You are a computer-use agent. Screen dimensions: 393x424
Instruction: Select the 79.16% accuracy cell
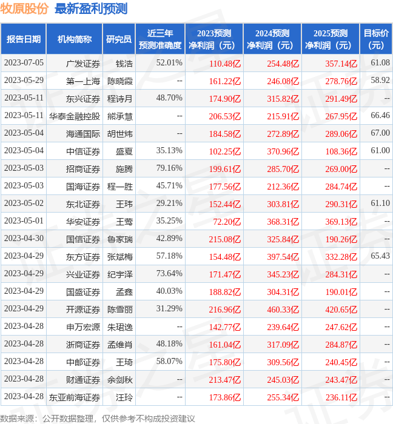pyautogui.click(x=169, y=168)
